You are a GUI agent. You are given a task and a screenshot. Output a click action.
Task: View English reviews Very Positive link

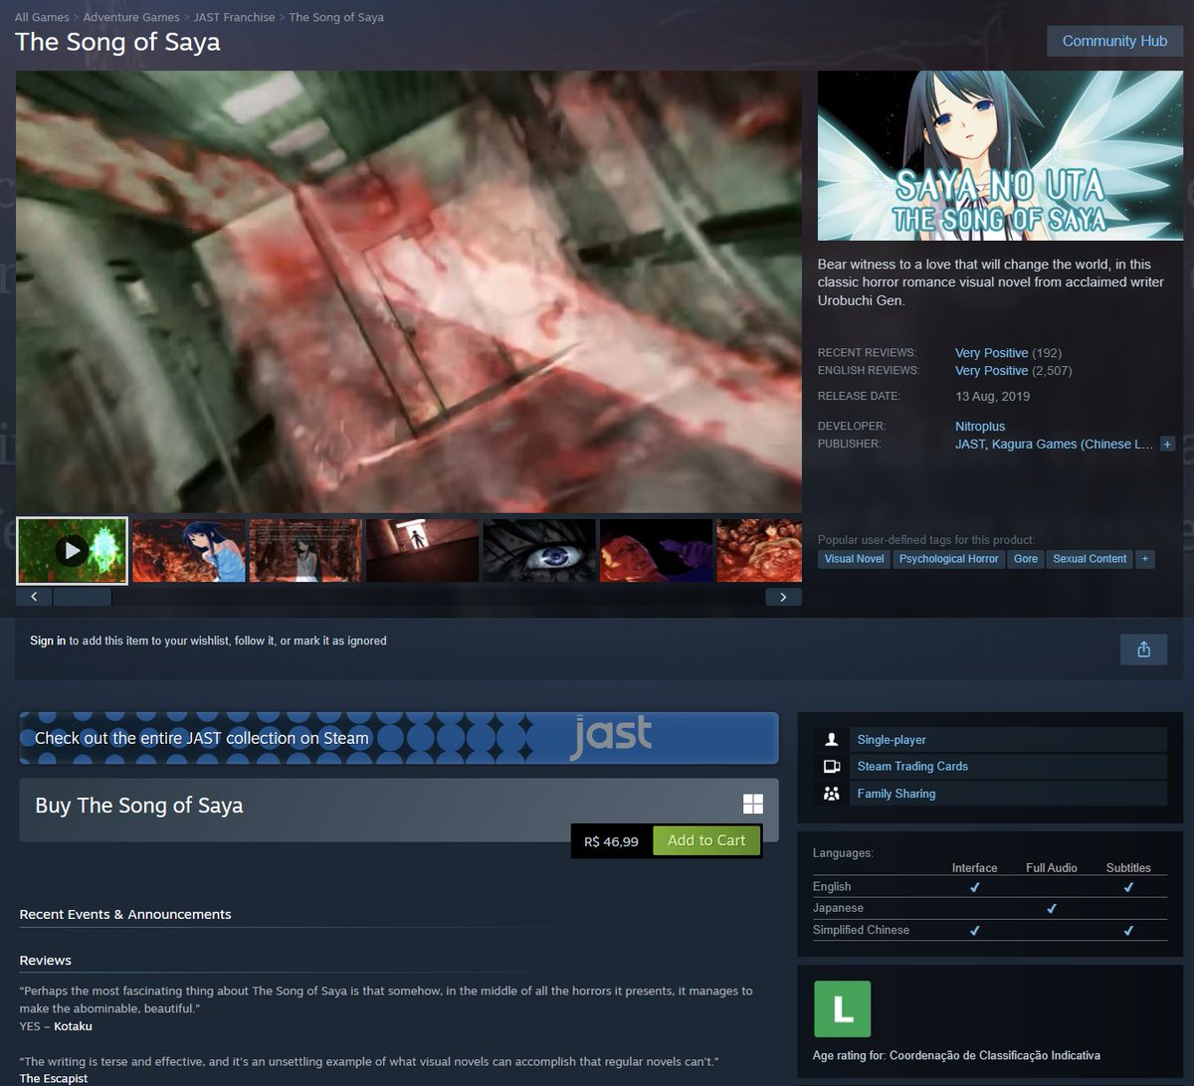pyautogui.click(x=991, y=371)
